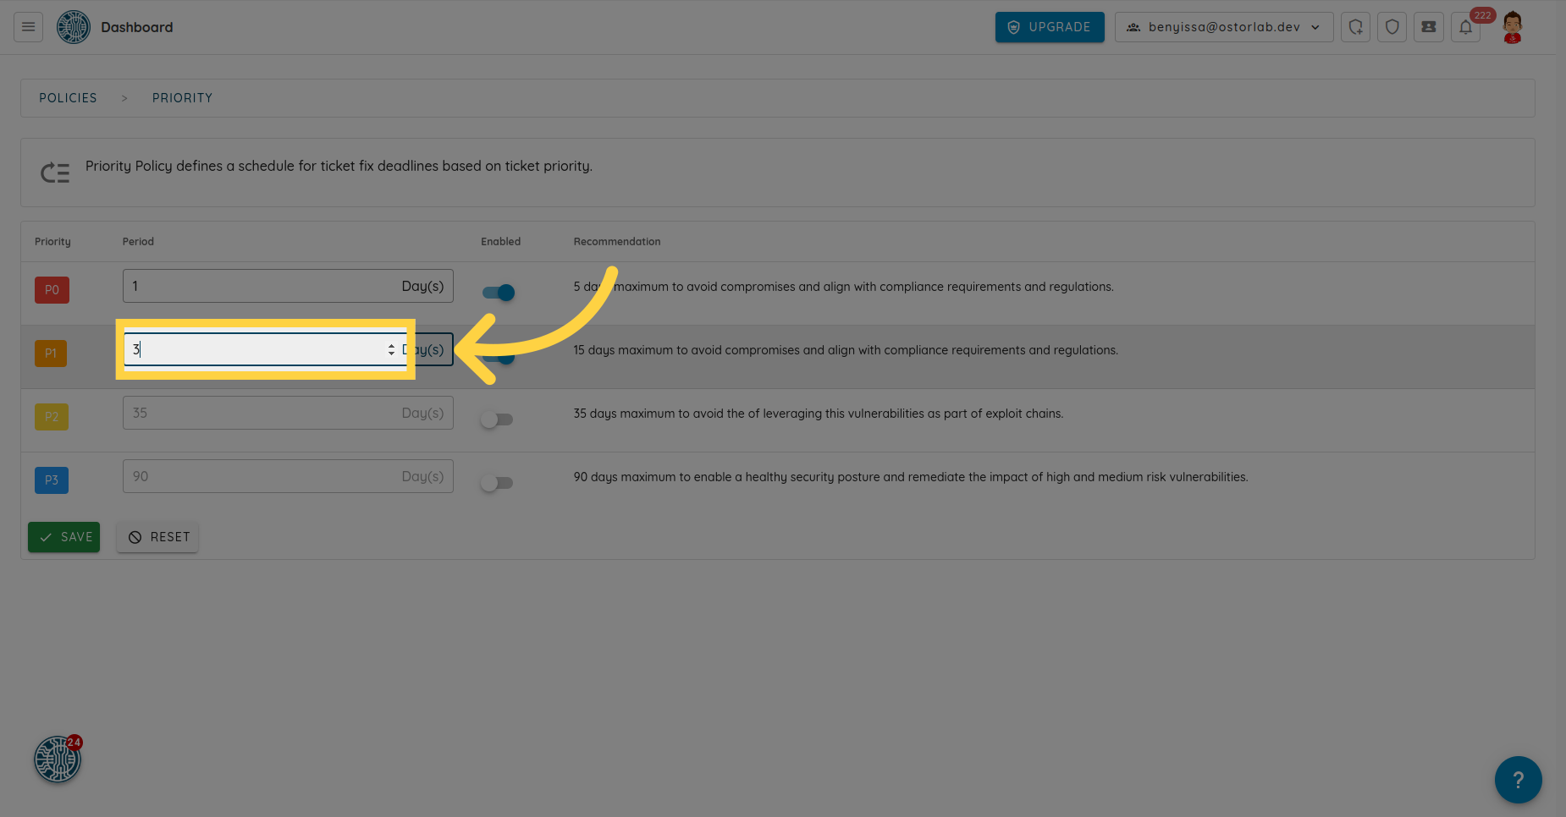The width and height of the screenshot is (1566, 817).
Task: Disable the P0 priority toggle
Action: tap(499, 293)
